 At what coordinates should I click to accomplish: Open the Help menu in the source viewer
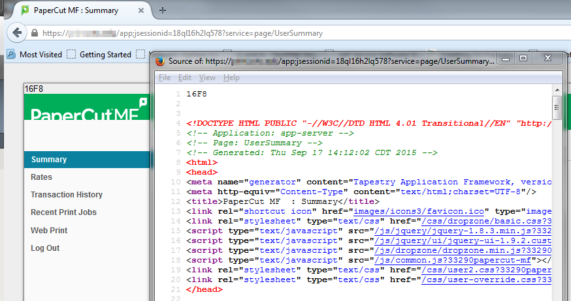[x=231, y=78]
